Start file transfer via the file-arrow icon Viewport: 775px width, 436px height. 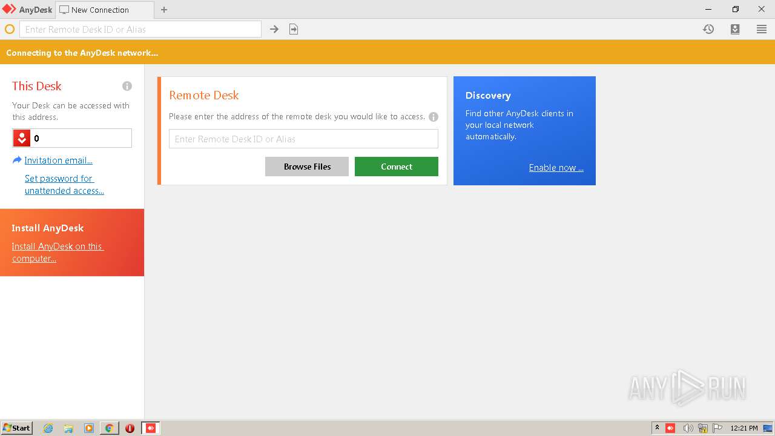click(x=294, y=29)
